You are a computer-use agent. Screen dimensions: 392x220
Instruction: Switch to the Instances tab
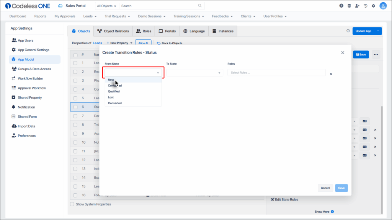pos(223,31)
